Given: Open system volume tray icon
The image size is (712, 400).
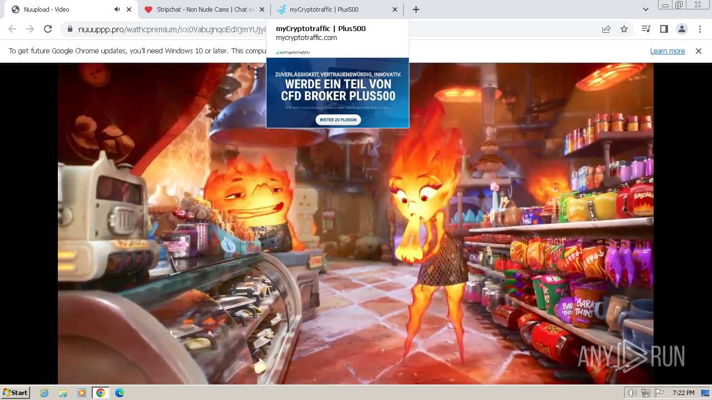Looking at the screenshot, I should click(632, 393).
